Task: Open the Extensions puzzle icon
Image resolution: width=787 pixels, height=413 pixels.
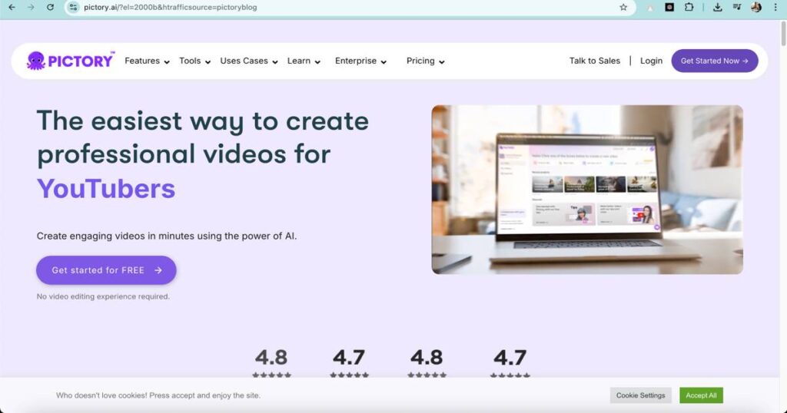Action: 689,7
